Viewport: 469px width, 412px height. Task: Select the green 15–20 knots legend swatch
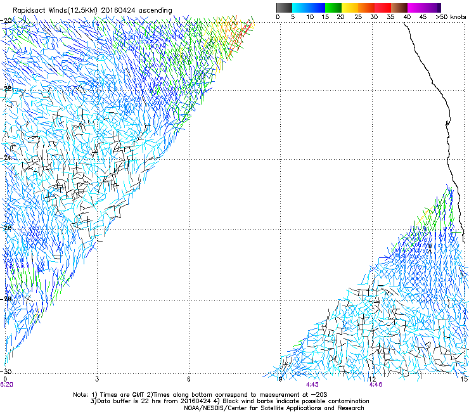(x=333, y=8)
